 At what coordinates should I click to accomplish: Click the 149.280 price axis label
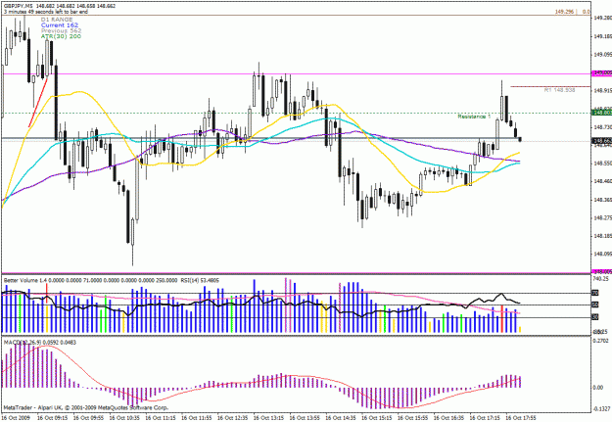pyautogui.click(x=602, y=18)
